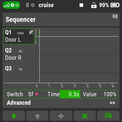Click the white stop square icon

[x=81, y=5]
